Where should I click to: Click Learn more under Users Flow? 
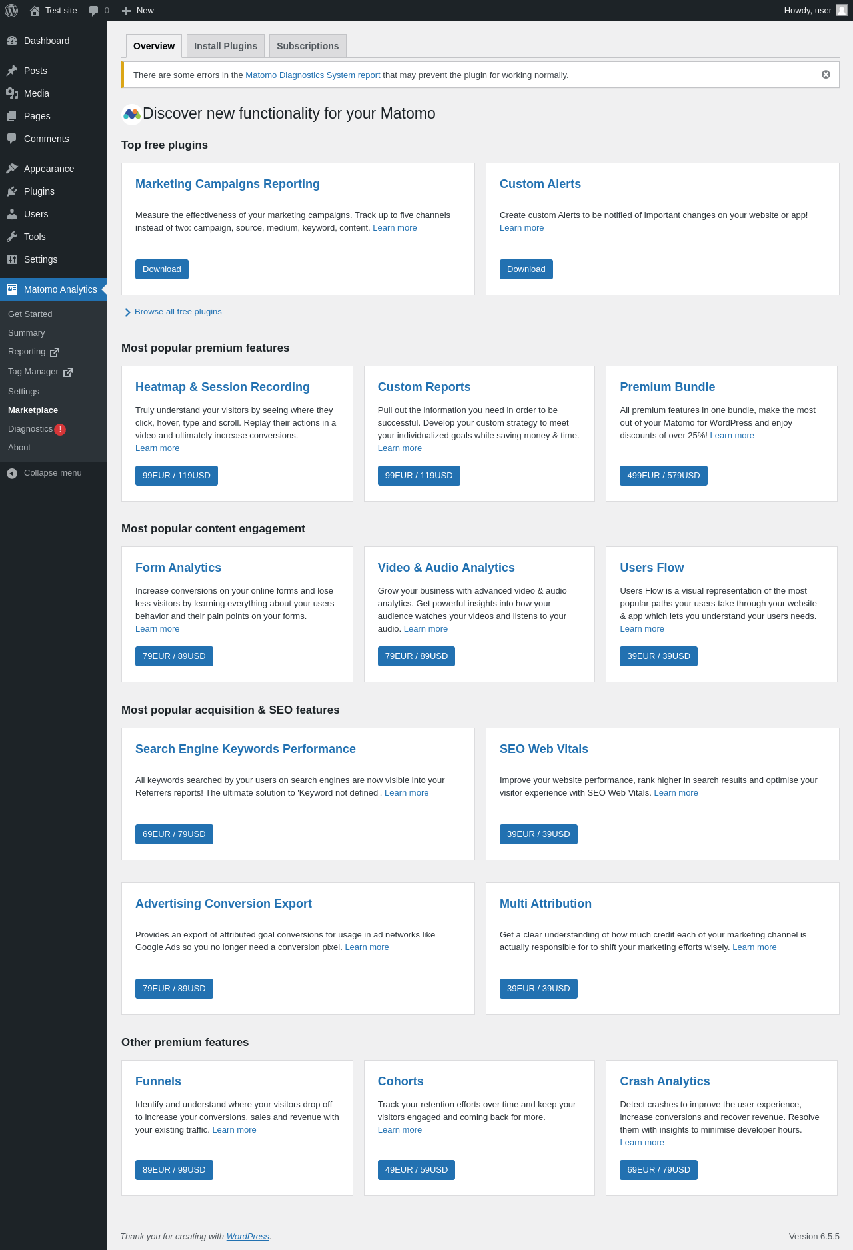point(642,629)
